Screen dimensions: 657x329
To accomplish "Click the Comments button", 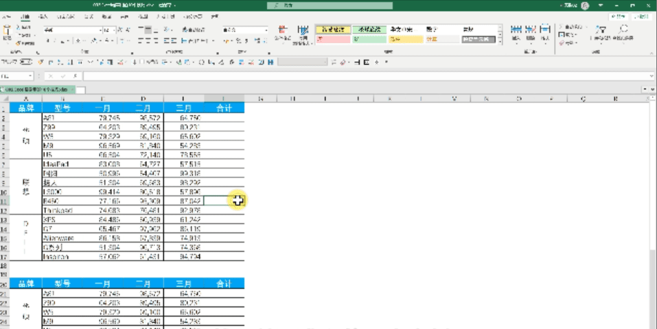I will point(641,16).
